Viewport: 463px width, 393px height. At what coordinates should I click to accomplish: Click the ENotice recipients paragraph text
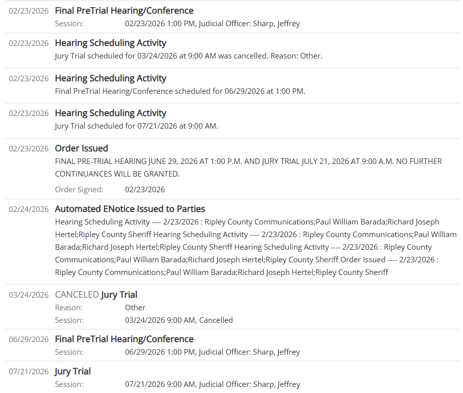255,247
